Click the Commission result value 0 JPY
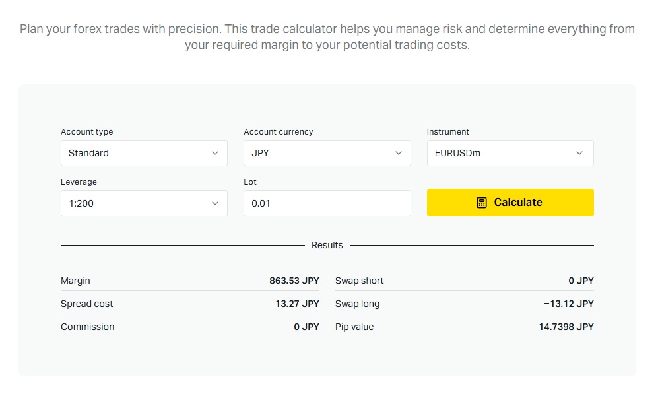The image size is (660, 396). tap(306, 327)
